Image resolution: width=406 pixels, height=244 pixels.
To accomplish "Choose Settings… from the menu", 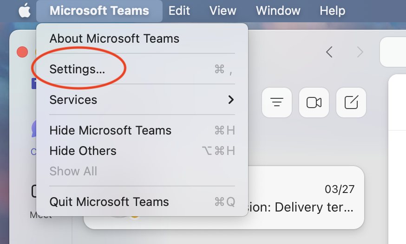I will point(142,69).
